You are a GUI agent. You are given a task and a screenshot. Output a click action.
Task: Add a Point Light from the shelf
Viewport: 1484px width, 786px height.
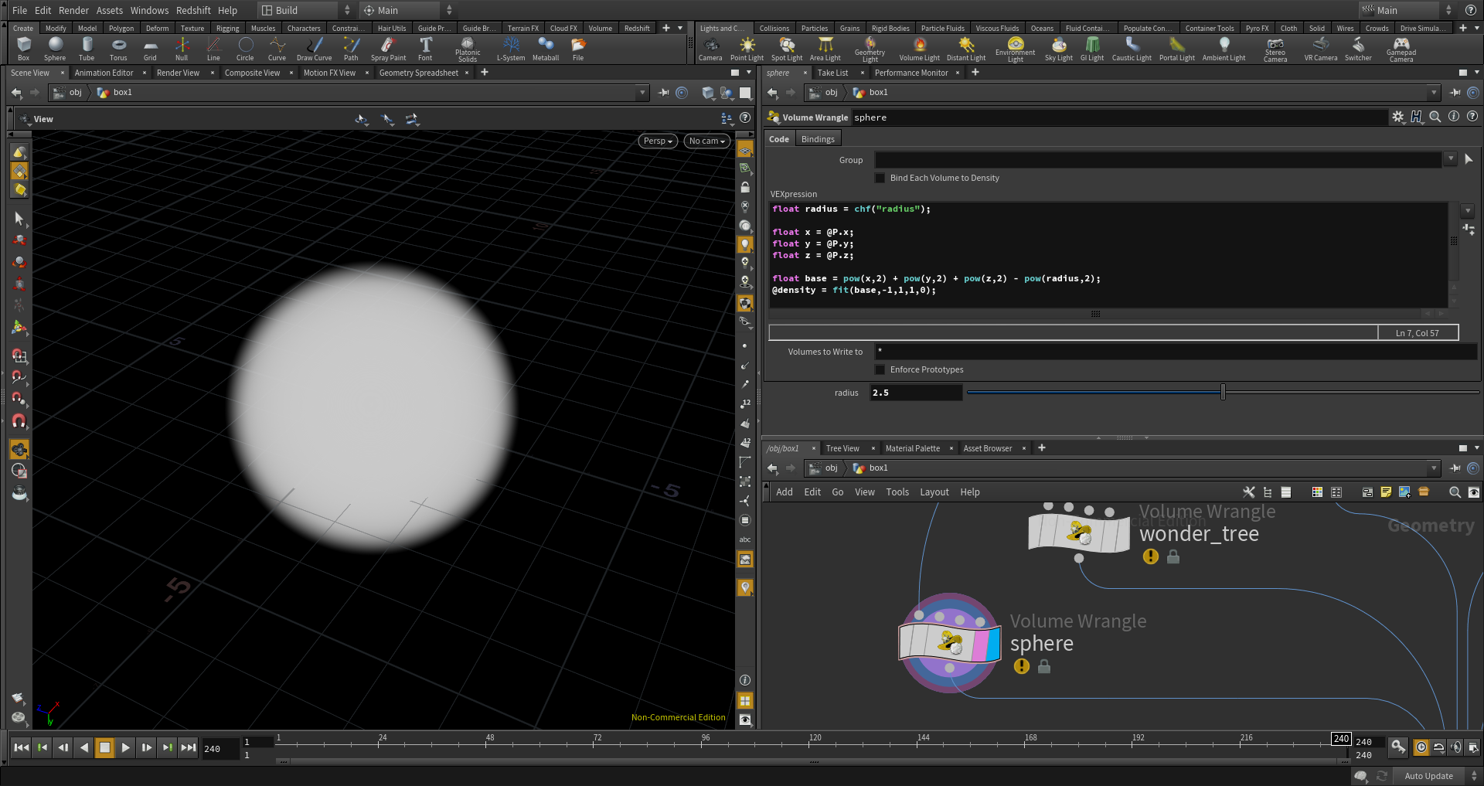[747, 49]
